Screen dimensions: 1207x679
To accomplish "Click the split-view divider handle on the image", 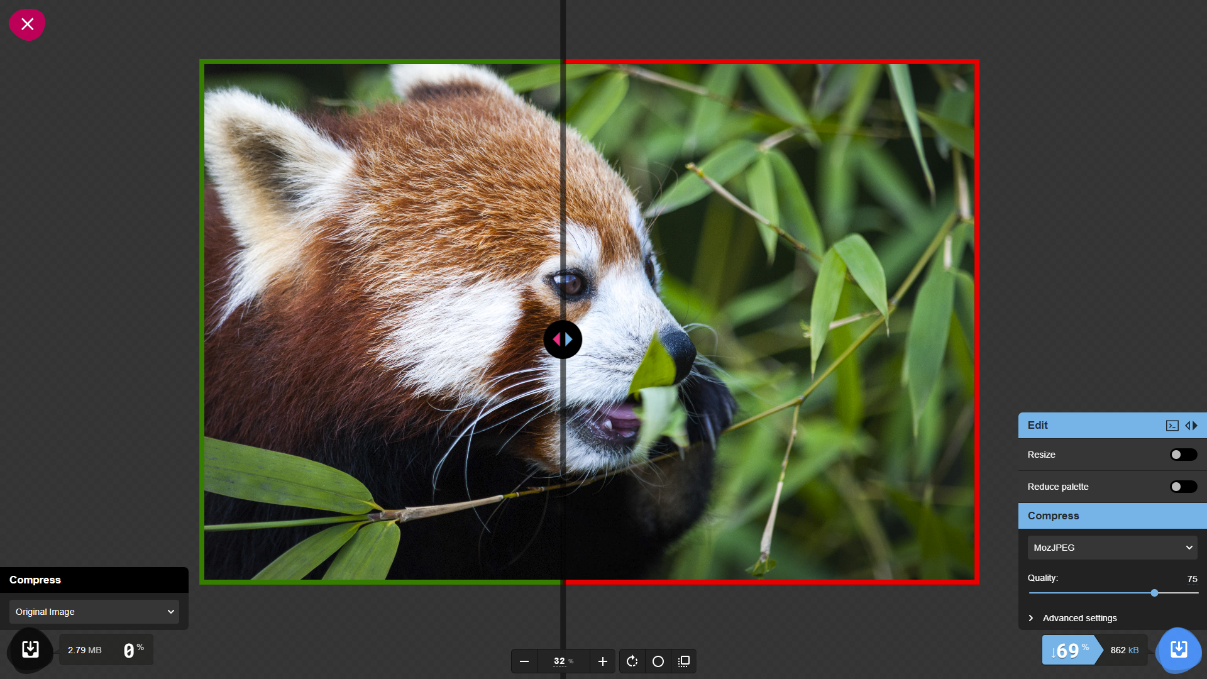I will pyautogui.click(x=563, y=339).
